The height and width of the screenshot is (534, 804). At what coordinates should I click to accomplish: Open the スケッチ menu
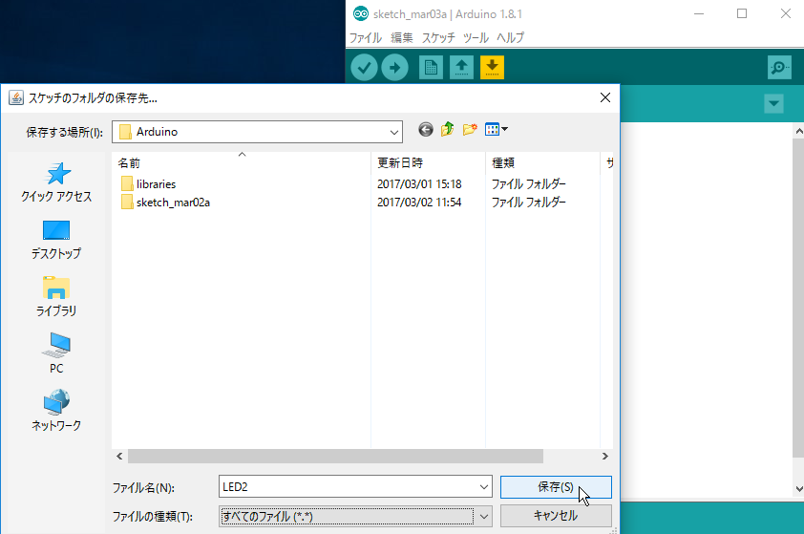[438, 38]
